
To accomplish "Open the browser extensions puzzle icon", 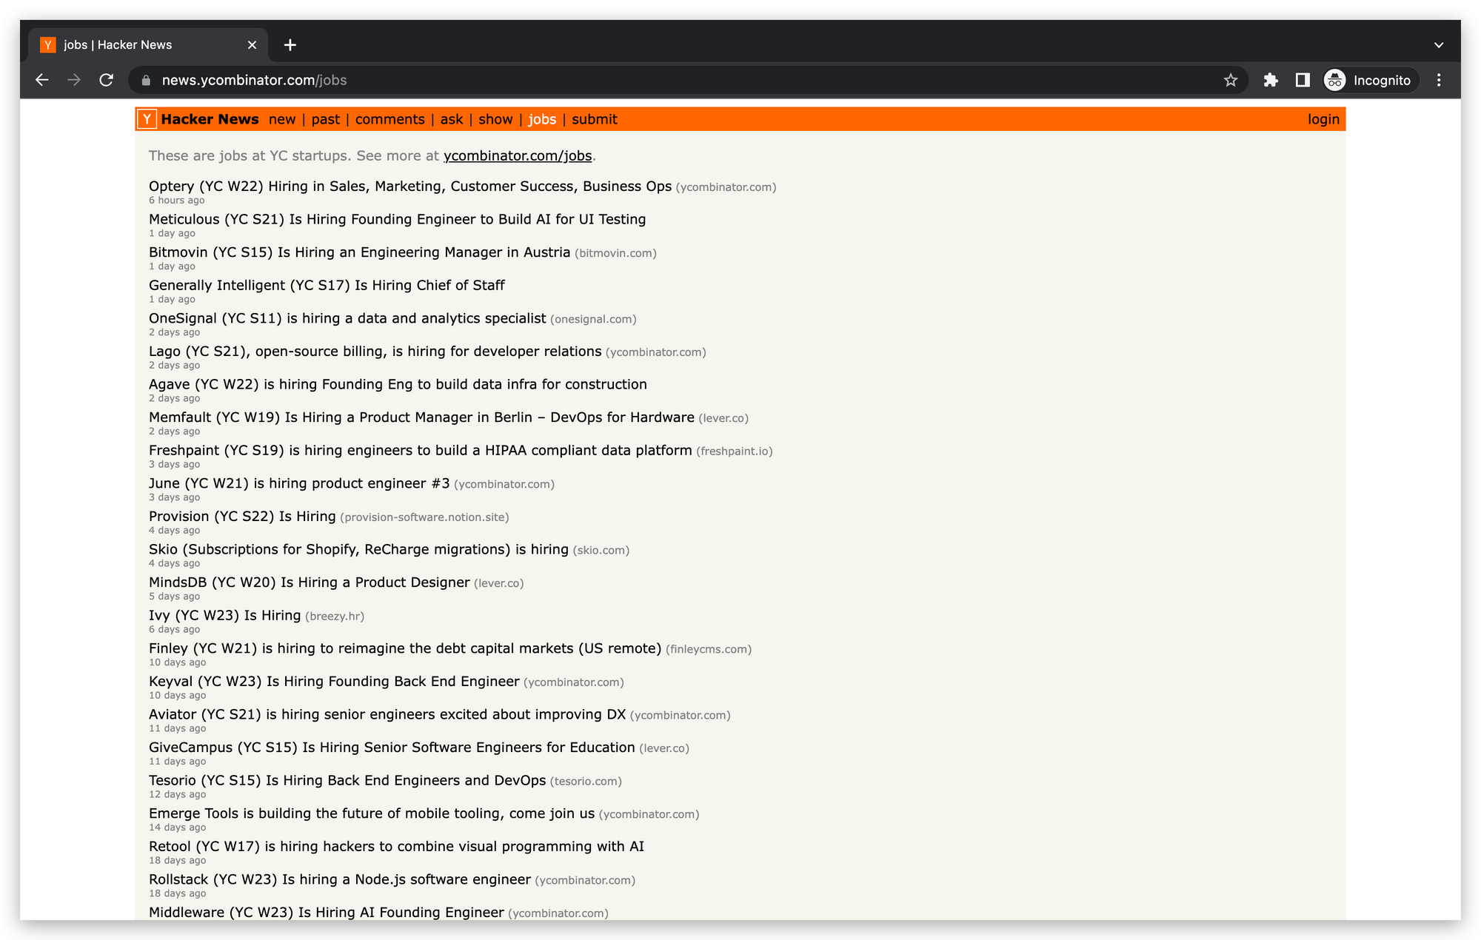I will (1271, 80).
